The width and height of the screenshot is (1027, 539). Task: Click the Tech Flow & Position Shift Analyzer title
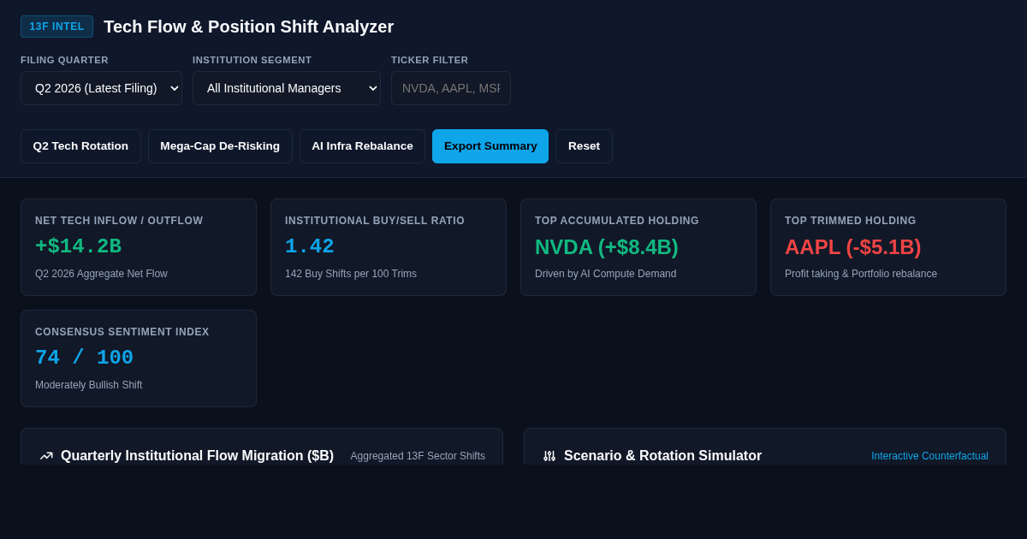(249, 27)
